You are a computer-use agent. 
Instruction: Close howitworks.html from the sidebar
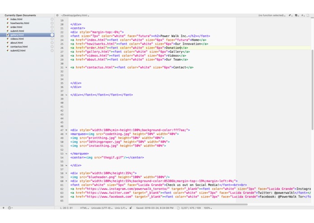(52, 23)
